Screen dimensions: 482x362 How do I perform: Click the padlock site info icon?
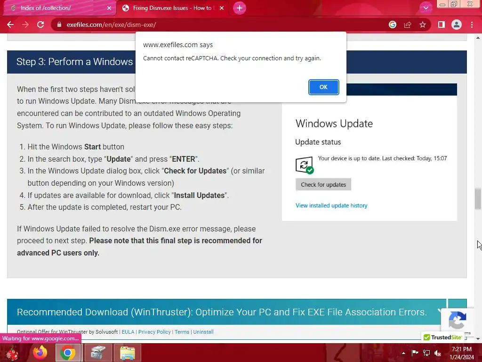[59, 25]
